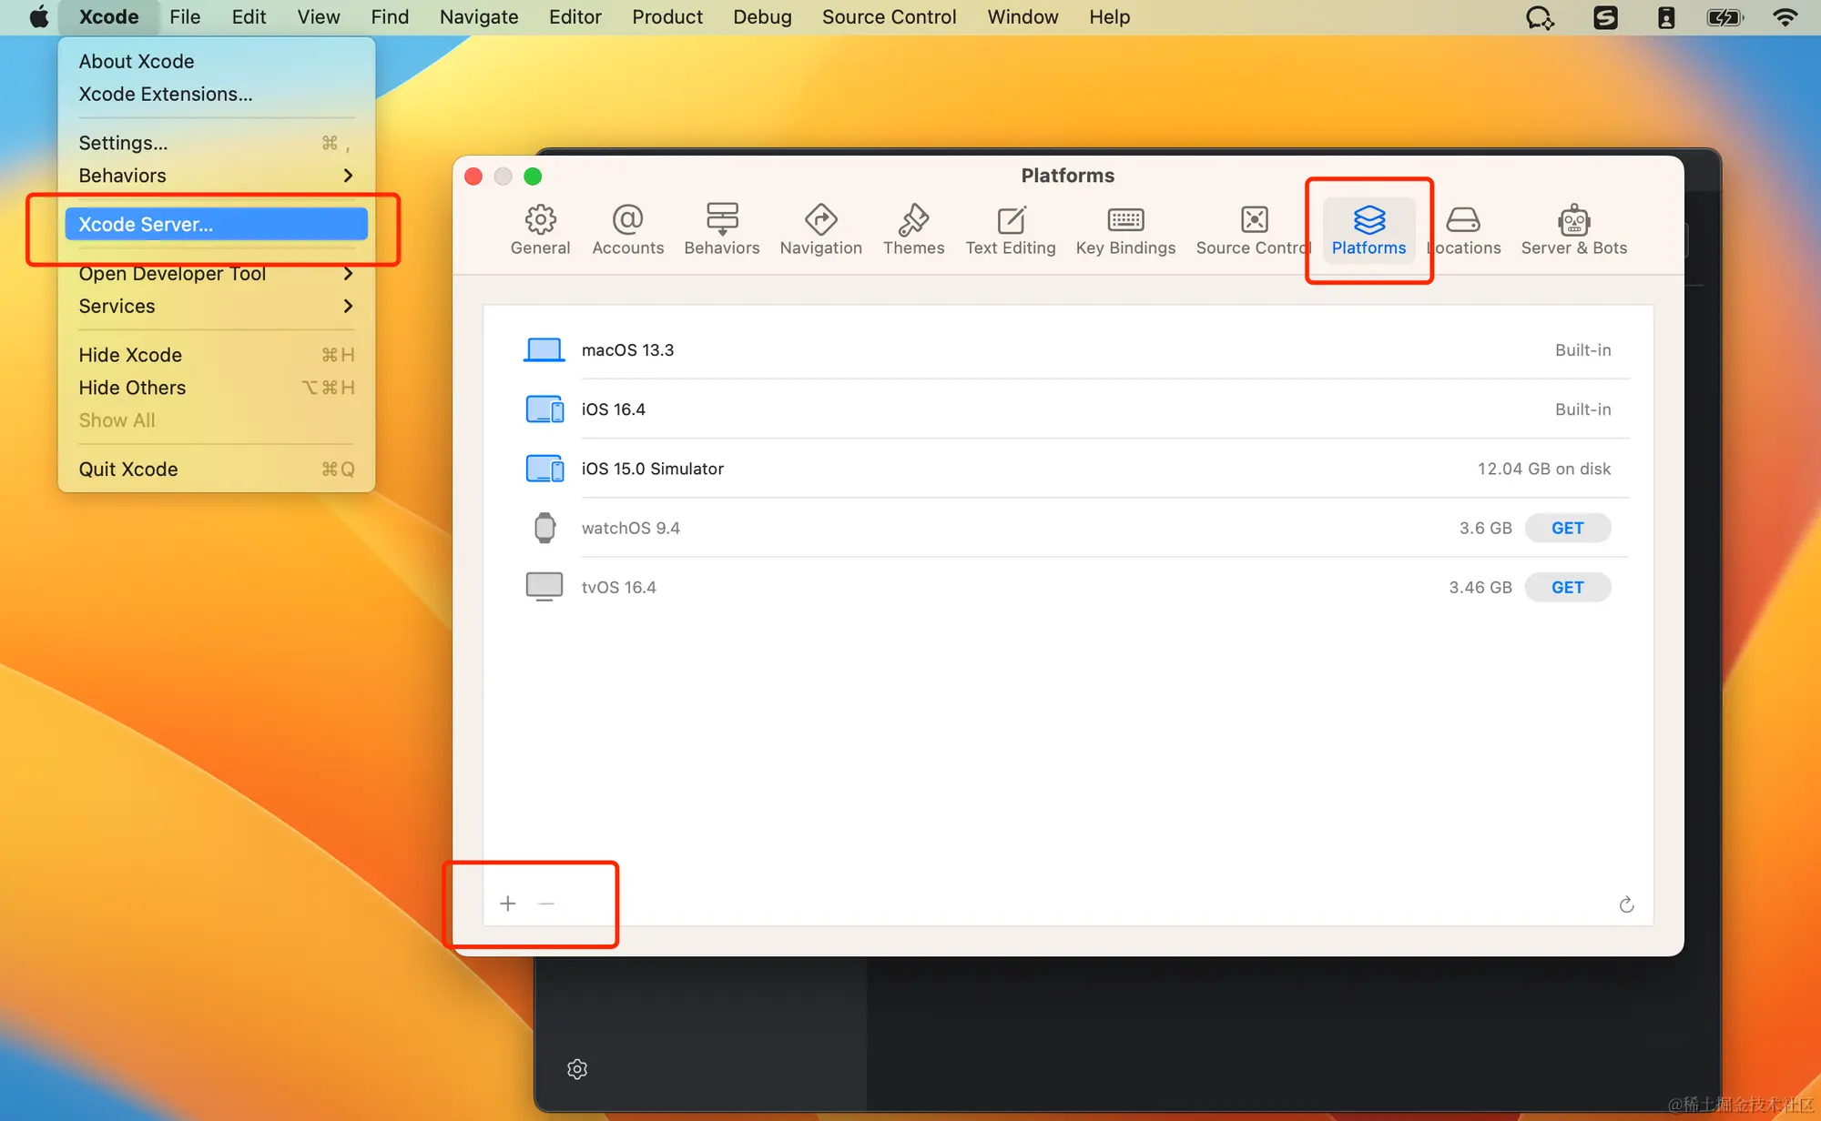
Task: Open the General settings pane
Action: pyautogui.click(x=540, y=228)
